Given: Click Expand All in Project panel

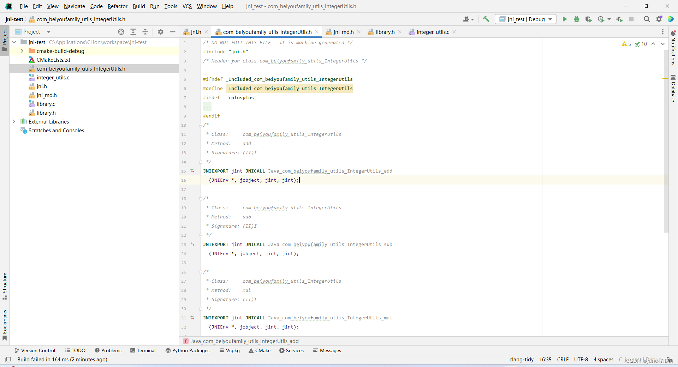Looking at the screenshot, I should (x=133, y=32).
